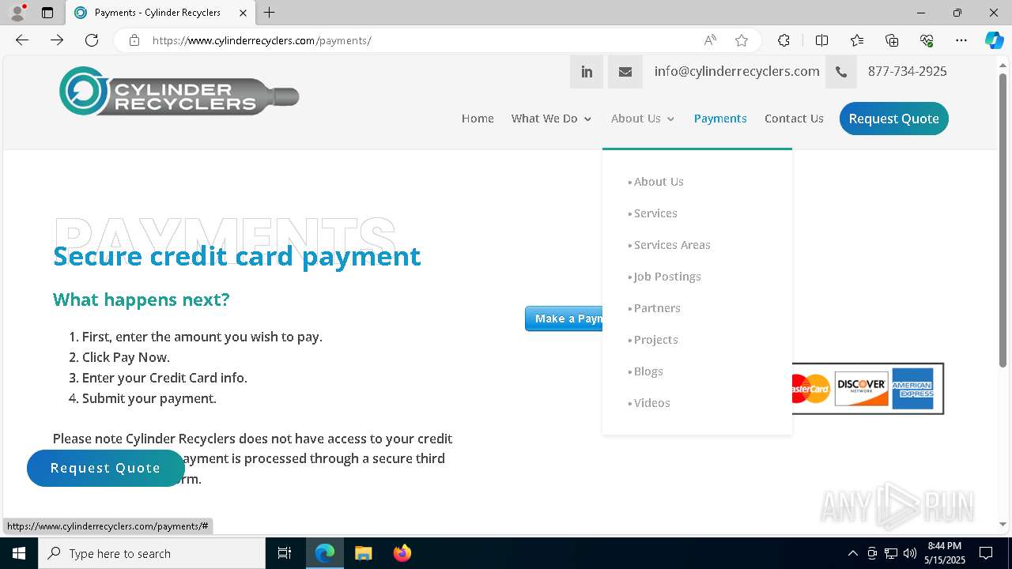
Task: Open network icon in system tray
Action: click(891, 553)
